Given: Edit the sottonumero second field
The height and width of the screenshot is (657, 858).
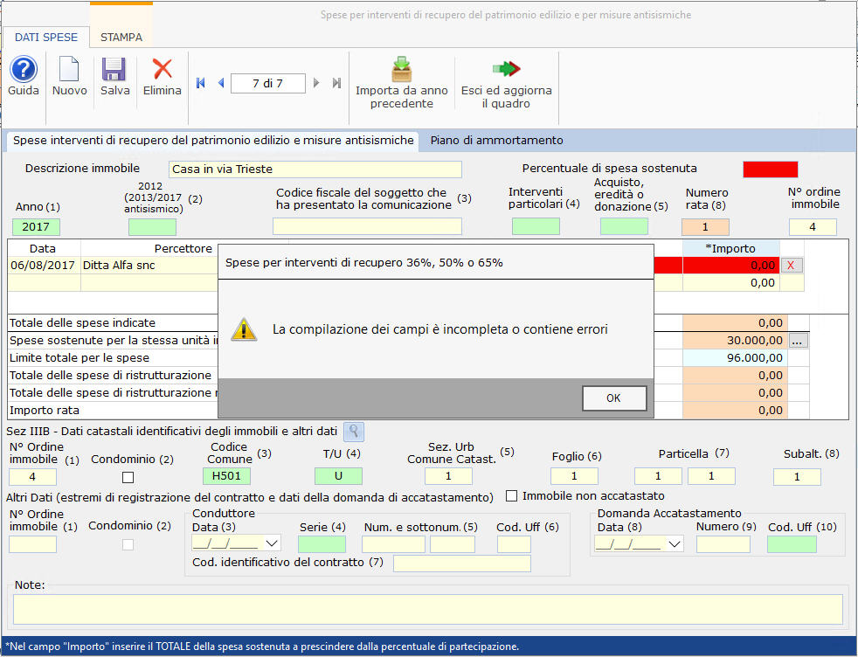Looking at the screenshot, I should click(453, 544).
